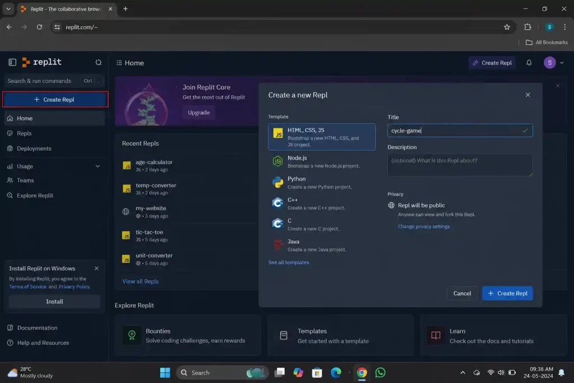Select the Node.js template
574x383 pixels.
[x=321, y=161]
